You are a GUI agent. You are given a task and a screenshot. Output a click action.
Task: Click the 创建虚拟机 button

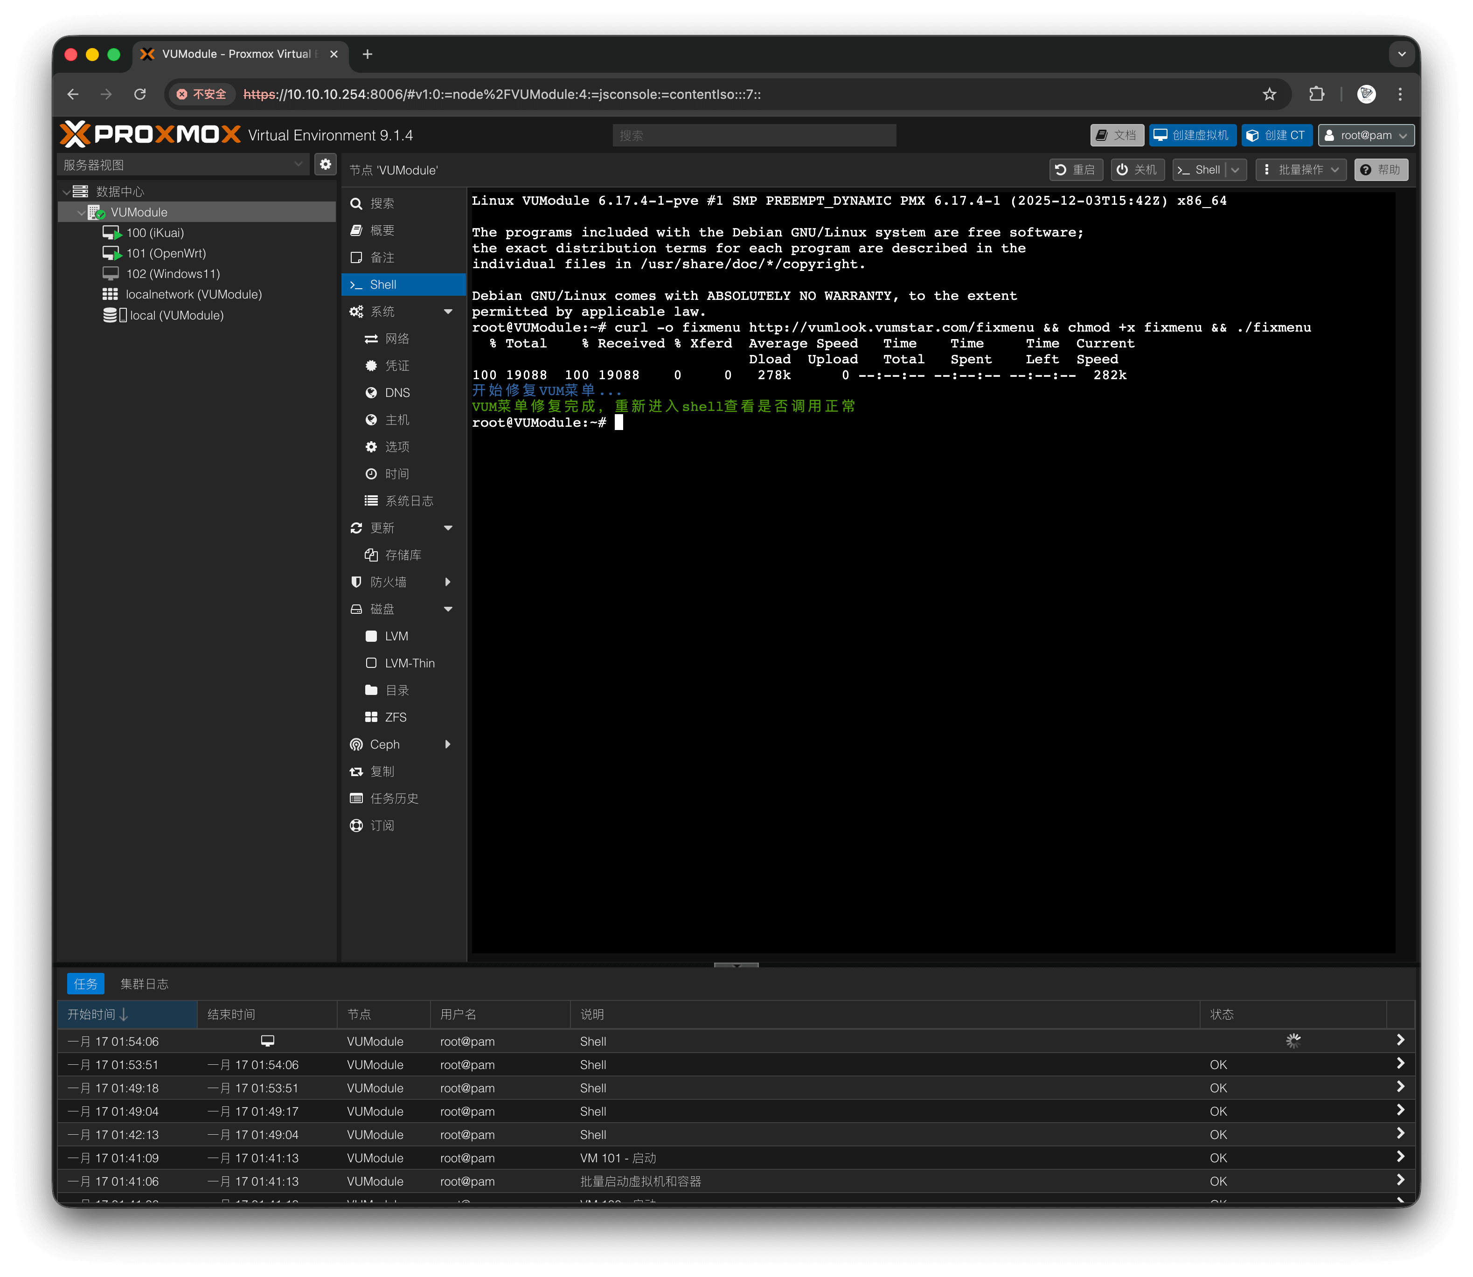[x=1192, y=135]
